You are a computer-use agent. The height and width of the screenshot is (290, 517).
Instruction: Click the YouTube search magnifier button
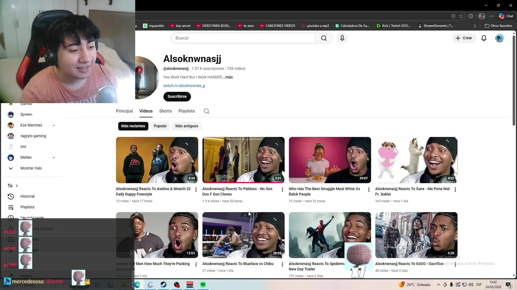coord(324,38)
